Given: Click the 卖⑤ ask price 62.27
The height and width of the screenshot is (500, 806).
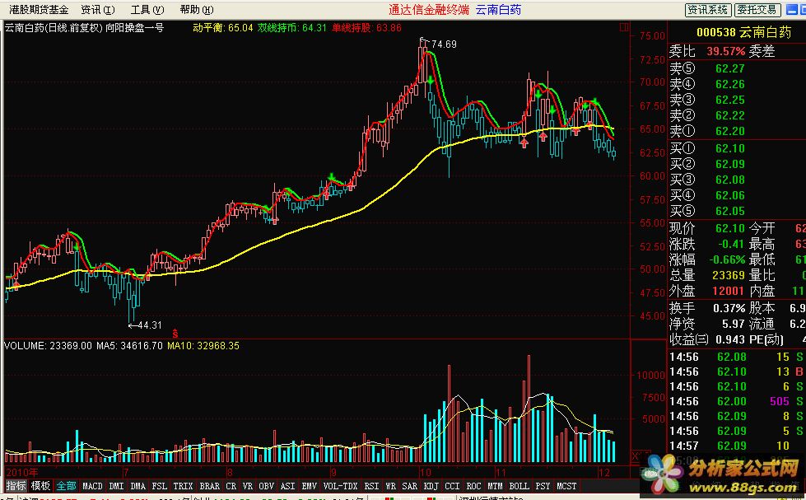Looking at the screenshot, I should click(x=730, y=68).
